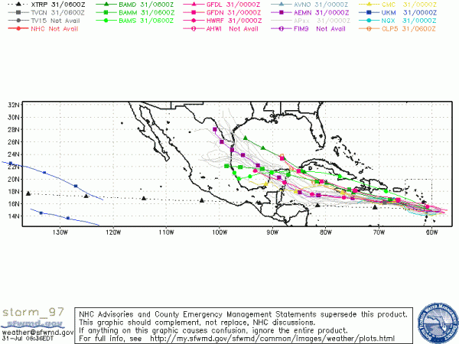Click the "AHWI Not Avail" legend label
This screenshot has height=344, width=459.
coord(233,29)
